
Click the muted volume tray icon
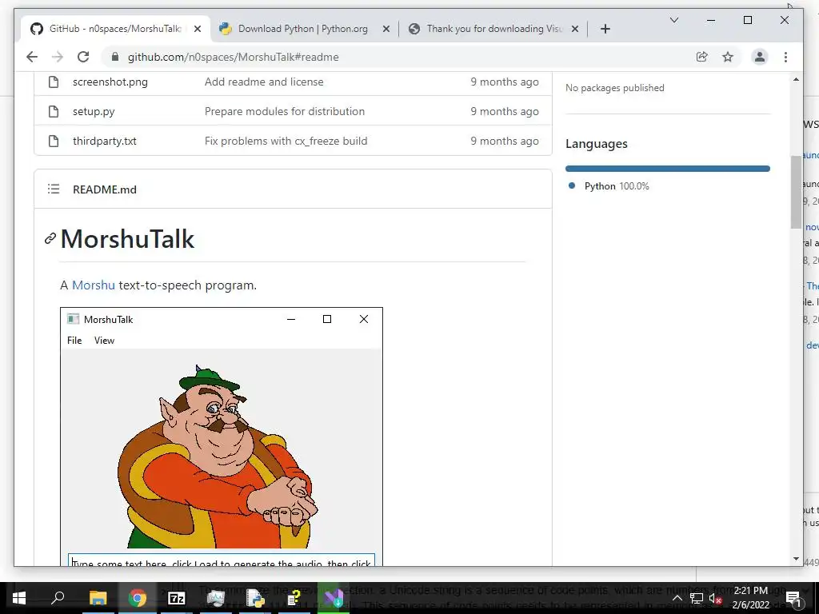coord(716,598)
